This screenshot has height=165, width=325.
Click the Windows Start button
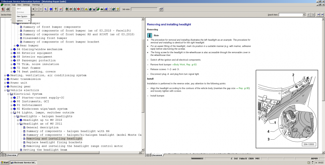5,162
